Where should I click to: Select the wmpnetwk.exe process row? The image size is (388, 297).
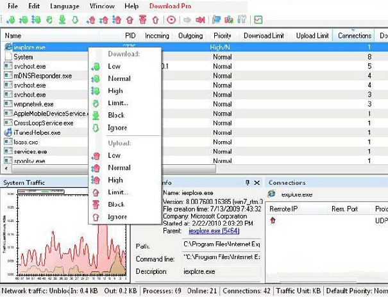tap(194, 104)
